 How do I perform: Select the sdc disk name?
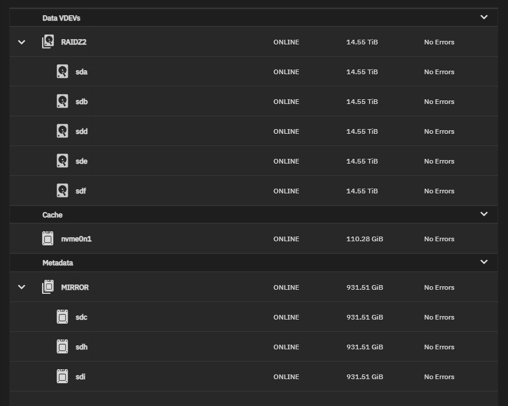point(81,317)
